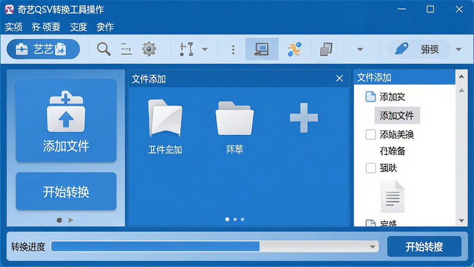Click the 转换进度 progress bar
The width and height of the screenshot is (474, 267).
coord(215,247)
